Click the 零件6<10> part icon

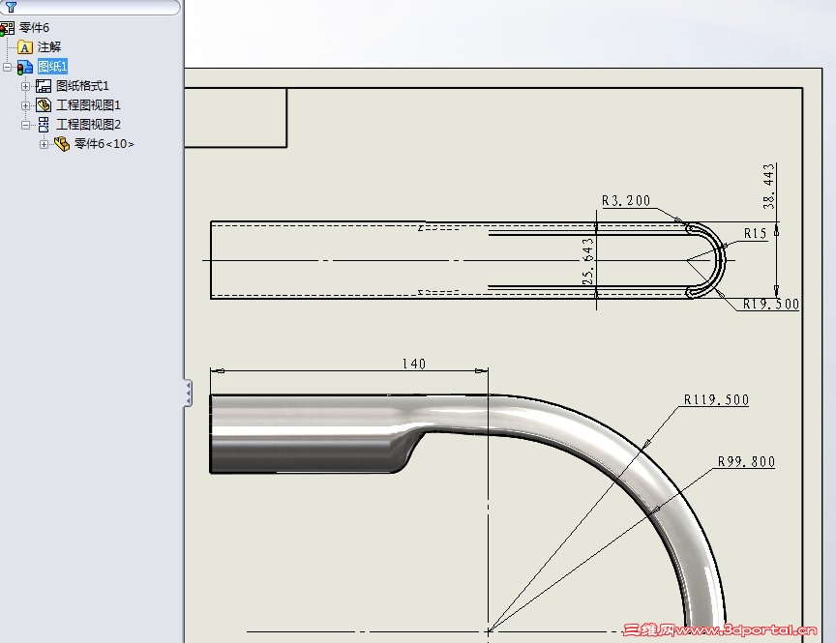coord(62,144)
